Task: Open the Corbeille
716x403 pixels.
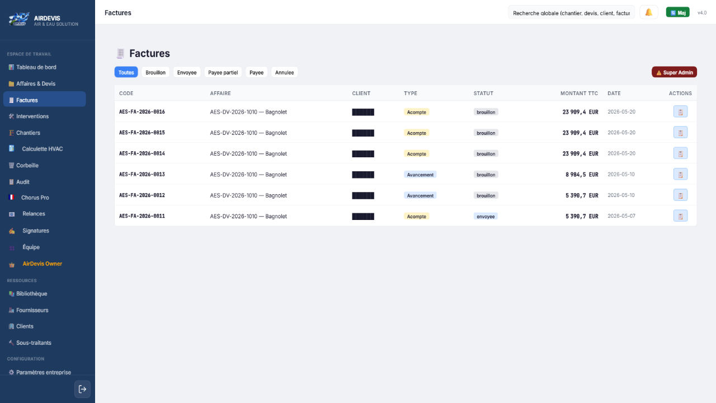Action: (44, 165)
